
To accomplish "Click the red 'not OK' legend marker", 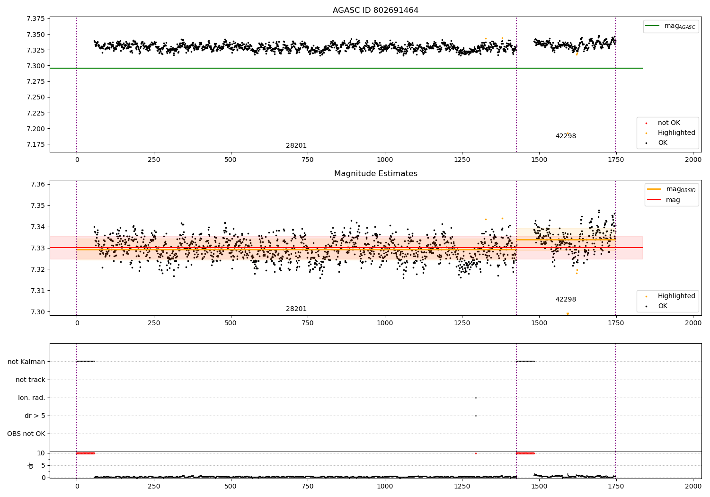I will [x=646, y=123].
